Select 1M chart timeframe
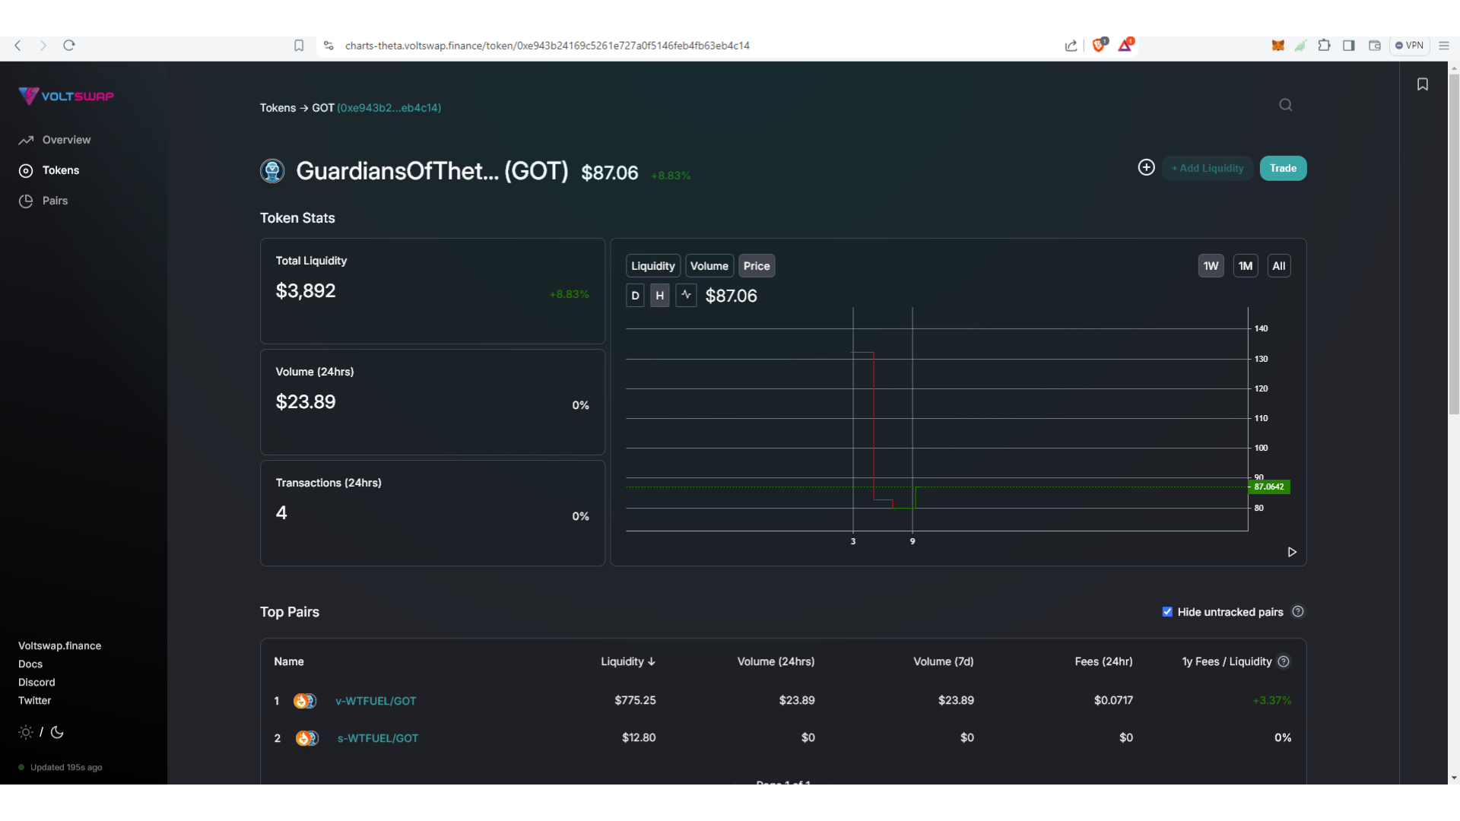 click(x=1245, y=266)
